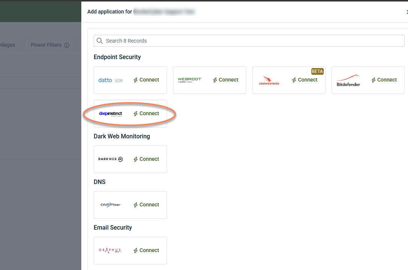Connect the Graphus email security application
Image resolution: width=408 pixels, height=270 pixels.
pos(146,251)
